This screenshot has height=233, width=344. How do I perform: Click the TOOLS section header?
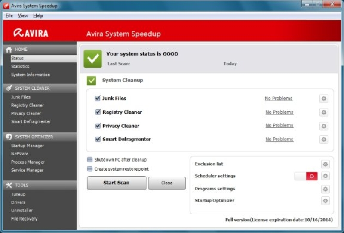40,185
